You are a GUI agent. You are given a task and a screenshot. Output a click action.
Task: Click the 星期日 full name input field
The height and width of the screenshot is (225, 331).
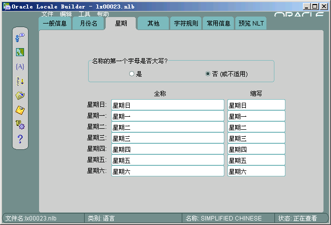coord(167,105)
